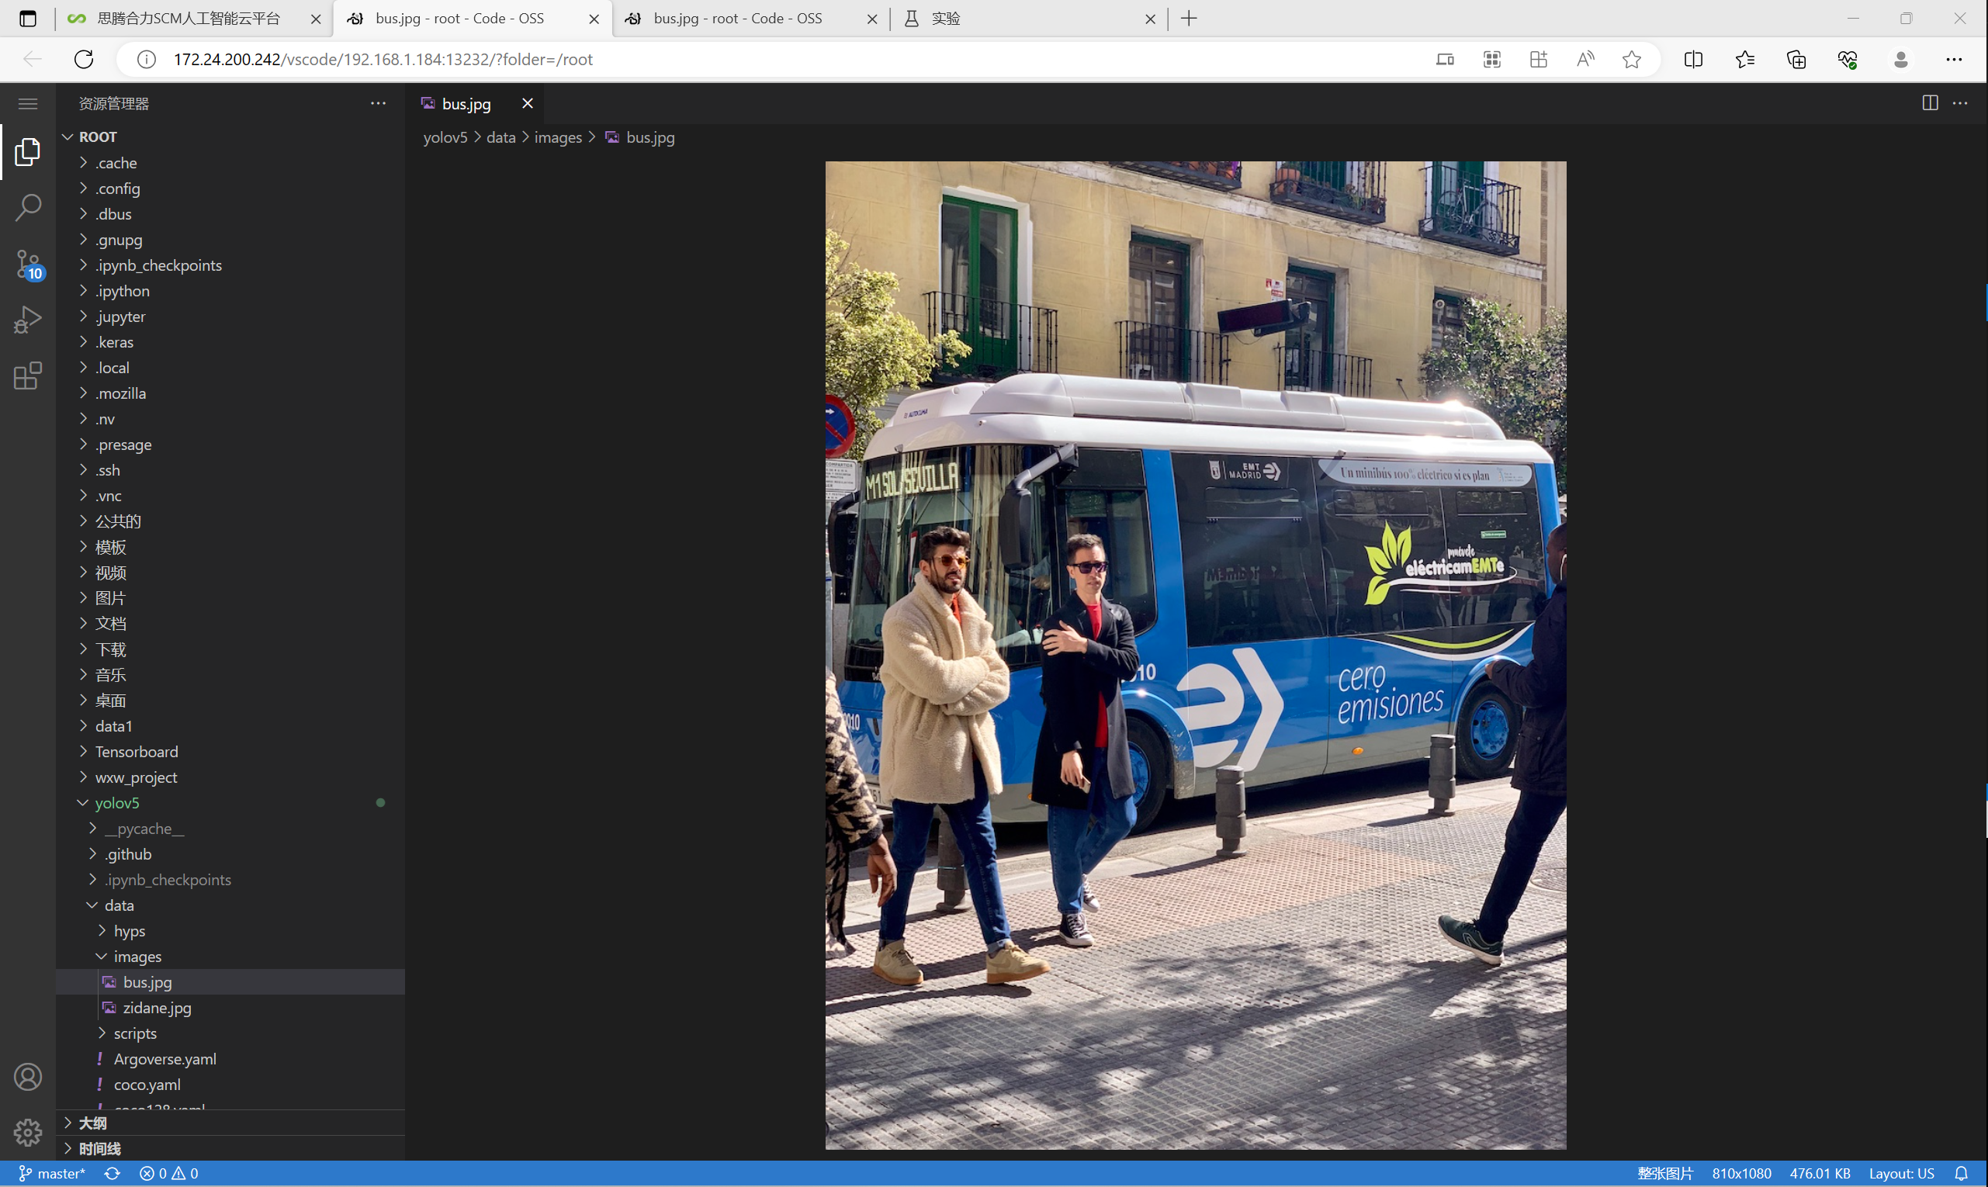The height and width of the screenshot is (1187, 1988).
Task: Open the Extensions view
Action: (28, 376)
